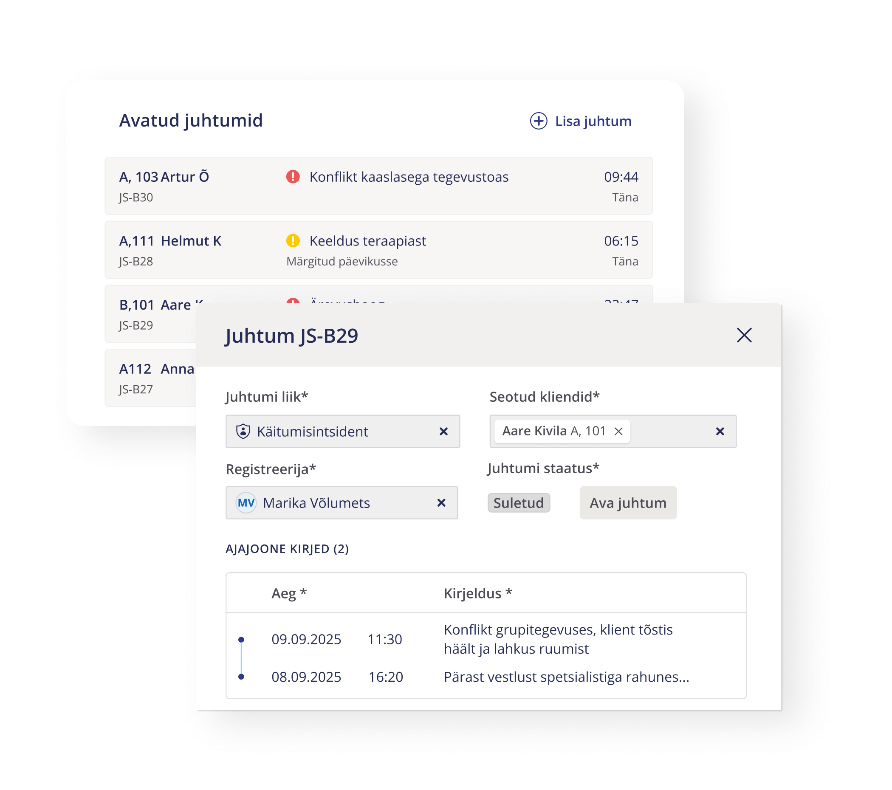Clear the Marika Võlumets registrar

(x=441, y=503)
